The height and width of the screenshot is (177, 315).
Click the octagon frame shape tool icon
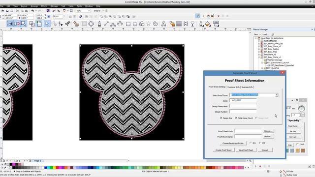(x=91, y=24)
